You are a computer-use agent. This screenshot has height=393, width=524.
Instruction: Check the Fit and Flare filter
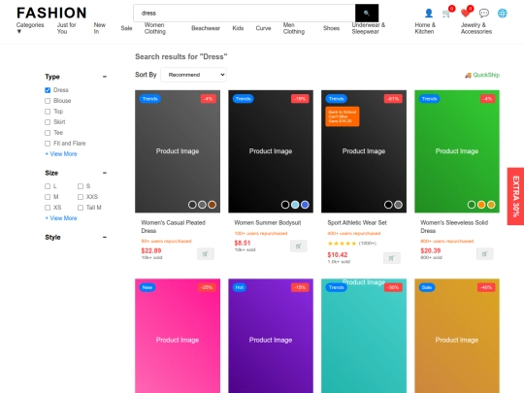[48, 144]
